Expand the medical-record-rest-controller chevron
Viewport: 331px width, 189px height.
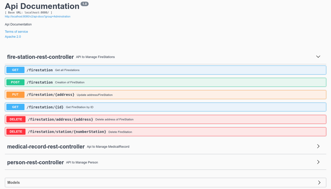point(318,146)
